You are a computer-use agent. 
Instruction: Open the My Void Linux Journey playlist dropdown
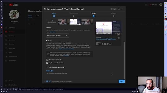(x=57, y=36)
